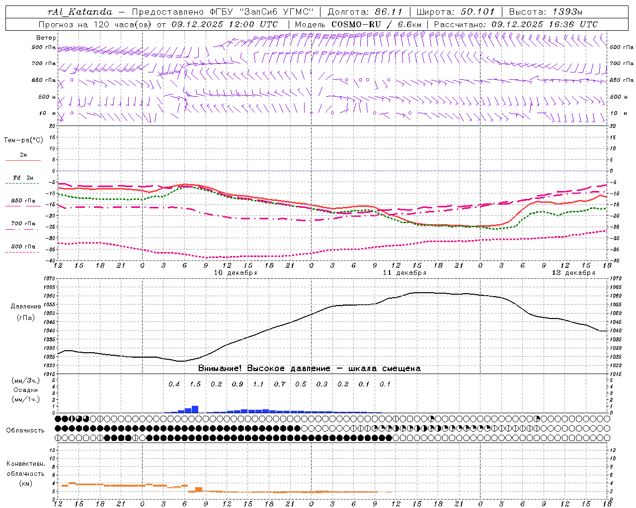
Task: Select the Долгота: 86.11 field
Action: coord(365,12)
